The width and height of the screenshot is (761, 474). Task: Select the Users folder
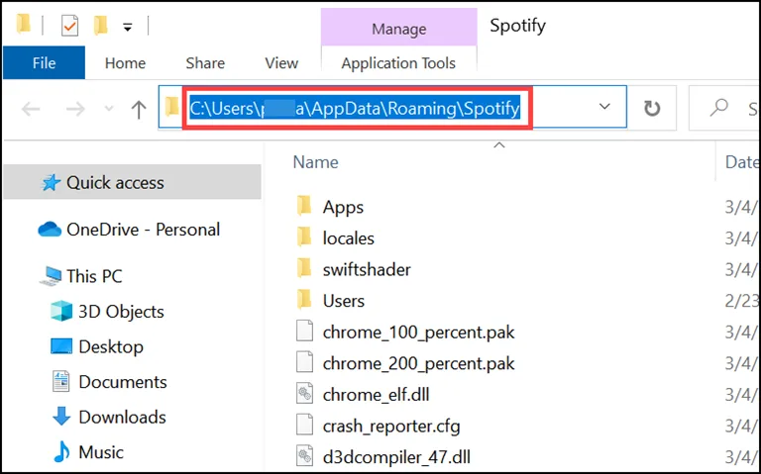click(344, 301)
